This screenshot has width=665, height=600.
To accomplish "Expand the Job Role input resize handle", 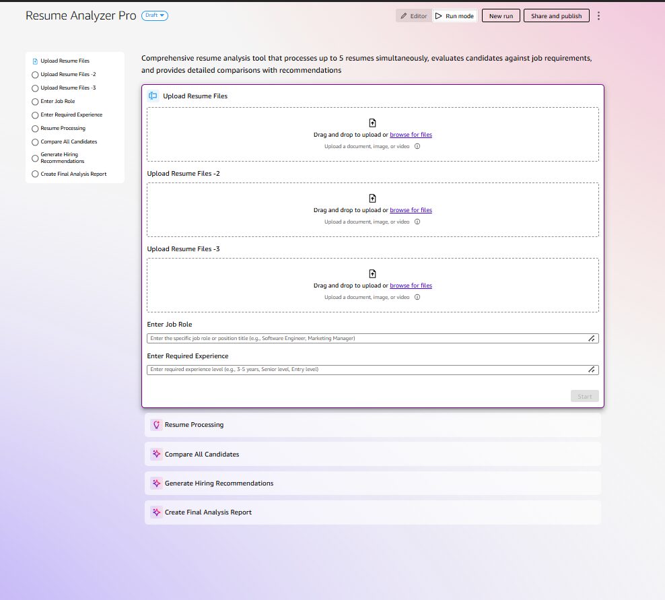I will pyautogui.click(x=592, y=339).
